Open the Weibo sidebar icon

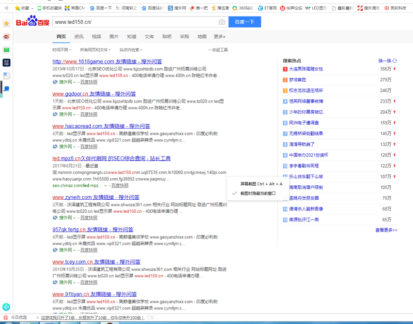7,36
